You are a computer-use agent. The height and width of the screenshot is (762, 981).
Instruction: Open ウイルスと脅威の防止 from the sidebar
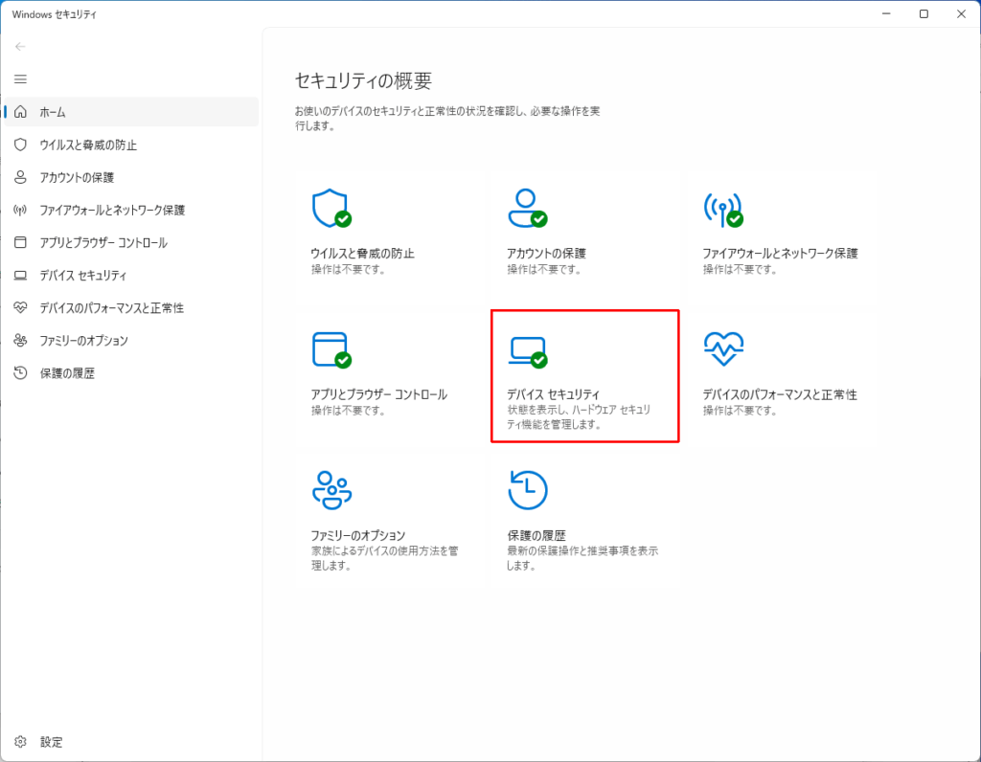pos(130,145)
